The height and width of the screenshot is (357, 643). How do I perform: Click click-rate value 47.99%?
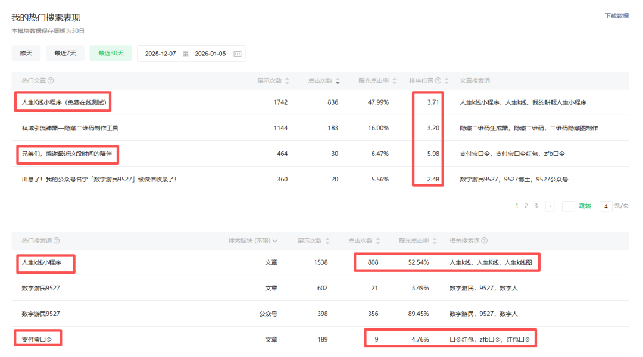tap(378, 102)
